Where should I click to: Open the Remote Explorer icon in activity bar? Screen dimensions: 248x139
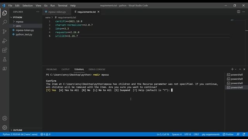[5, 69]
